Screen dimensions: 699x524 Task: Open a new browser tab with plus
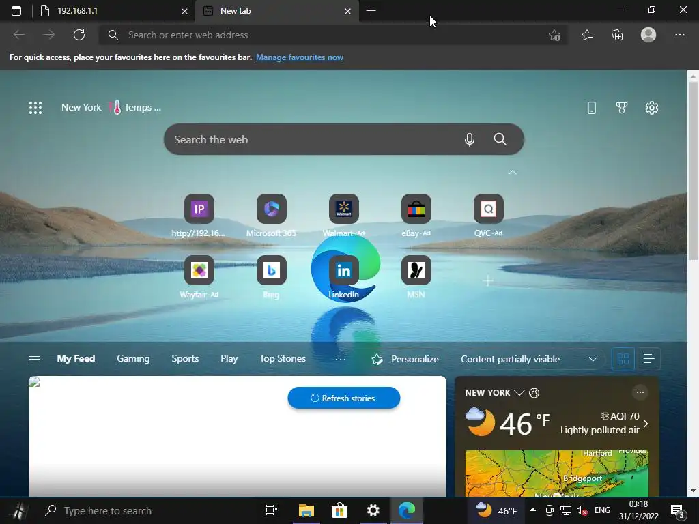pyautogui.click(x=371, y=11)
